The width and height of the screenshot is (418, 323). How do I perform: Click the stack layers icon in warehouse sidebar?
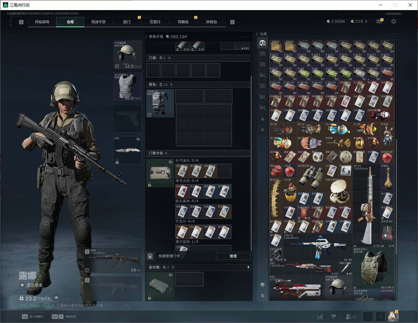click(x=262, y=284)
